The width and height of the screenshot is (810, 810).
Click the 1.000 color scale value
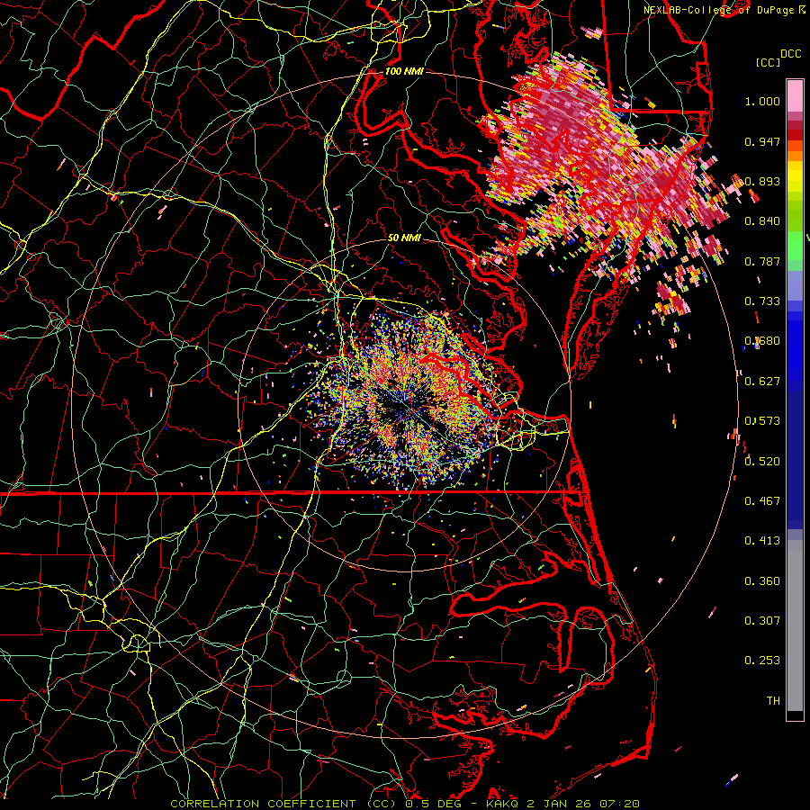[x=762, y=101]
